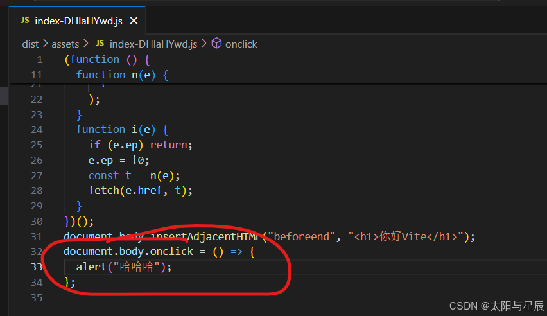
Task: Click line number 33 in gutter
Action: tap(37, 267)
